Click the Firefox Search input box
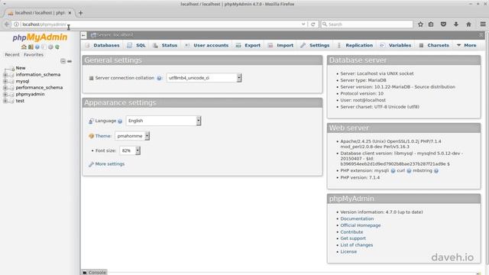The width and height of the screenshot is (489, 275). 367,24
